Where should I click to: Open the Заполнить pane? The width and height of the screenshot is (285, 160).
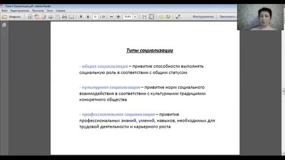[228, 17]
